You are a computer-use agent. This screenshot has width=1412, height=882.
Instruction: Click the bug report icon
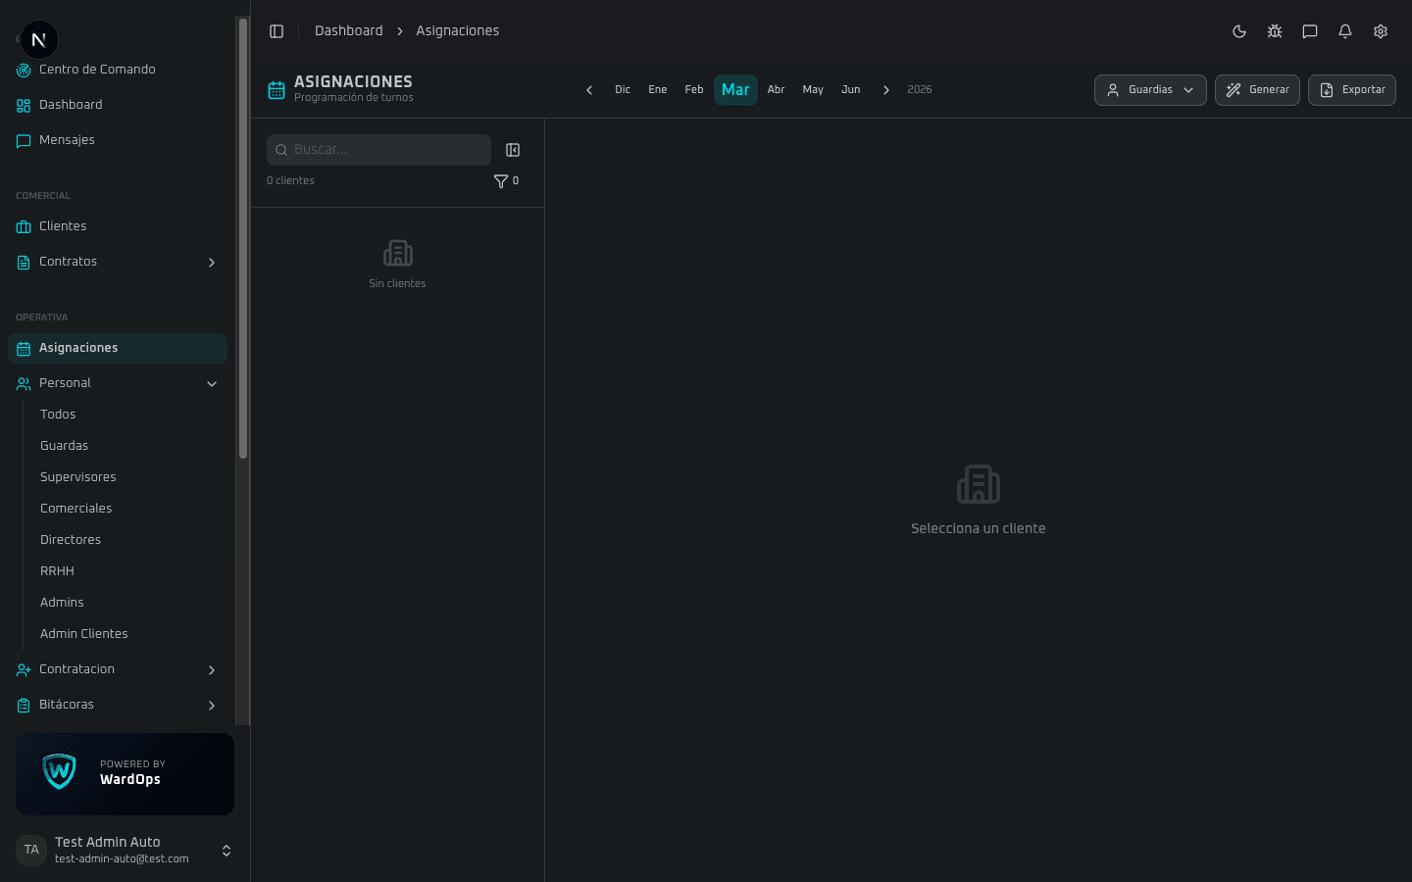(1275, 31)
